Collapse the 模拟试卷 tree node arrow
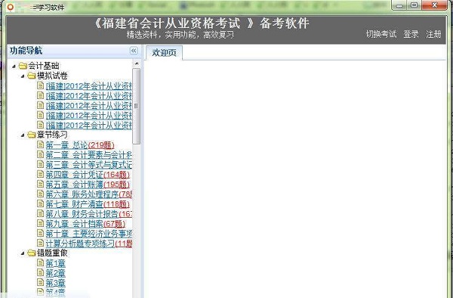This screenshot has width=453, height=298. [23, 76]
